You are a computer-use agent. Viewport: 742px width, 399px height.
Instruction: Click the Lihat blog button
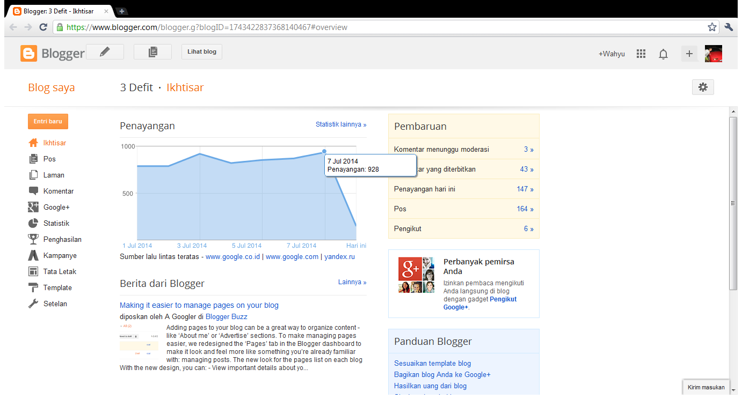[x=202, y=51]
